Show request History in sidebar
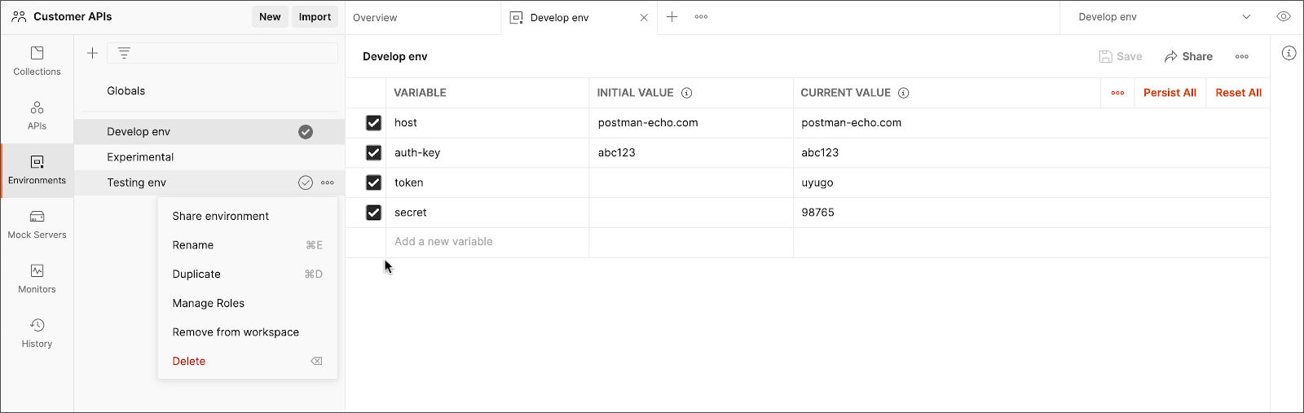The width and height of the screenshot is (1304, 413). point(37,333)
